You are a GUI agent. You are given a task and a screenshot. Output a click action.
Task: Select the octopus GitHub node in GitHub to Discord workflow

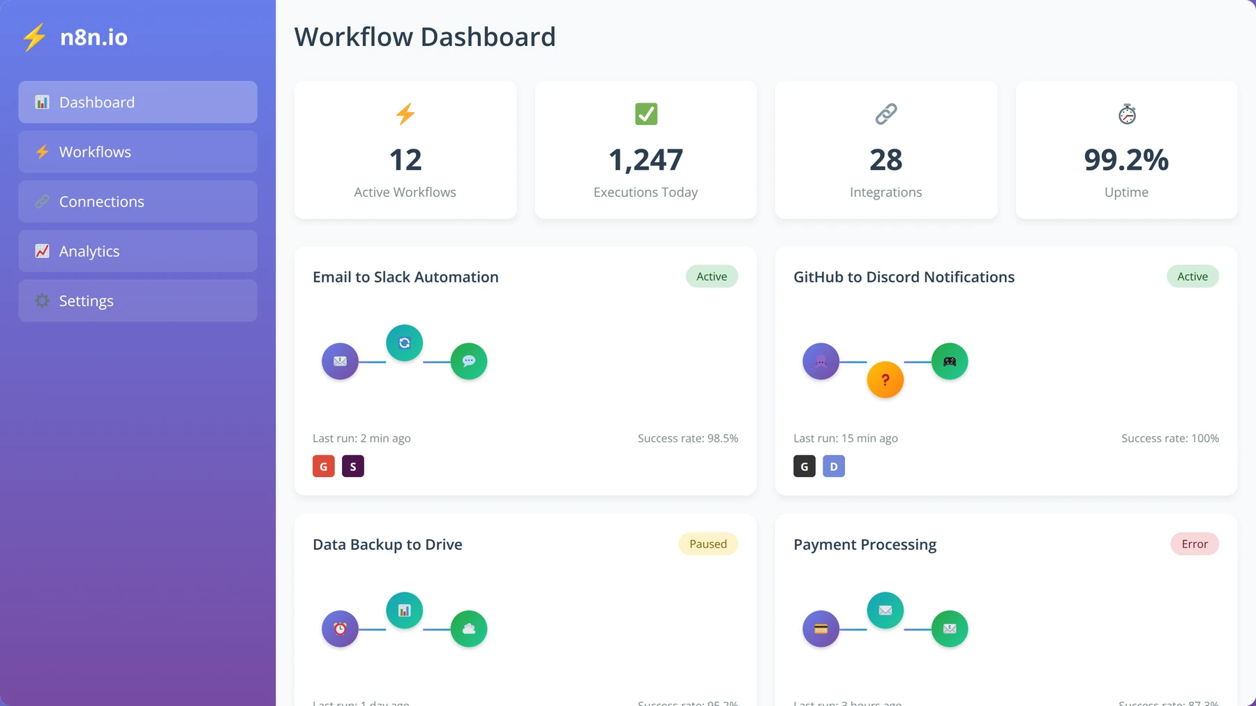click(821, 361)
